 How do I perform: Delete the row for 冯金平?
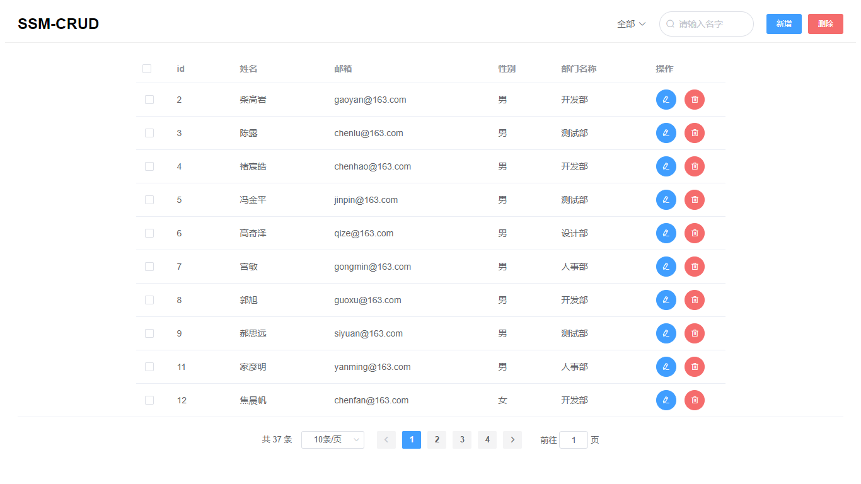[x=695, y=200]
